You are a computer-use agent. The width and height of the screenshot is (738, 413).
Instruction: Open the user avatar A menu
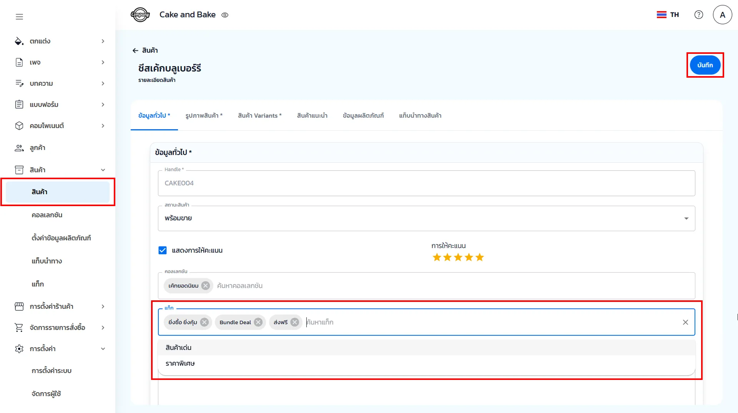pyautogui.click(x=722, y=15)
